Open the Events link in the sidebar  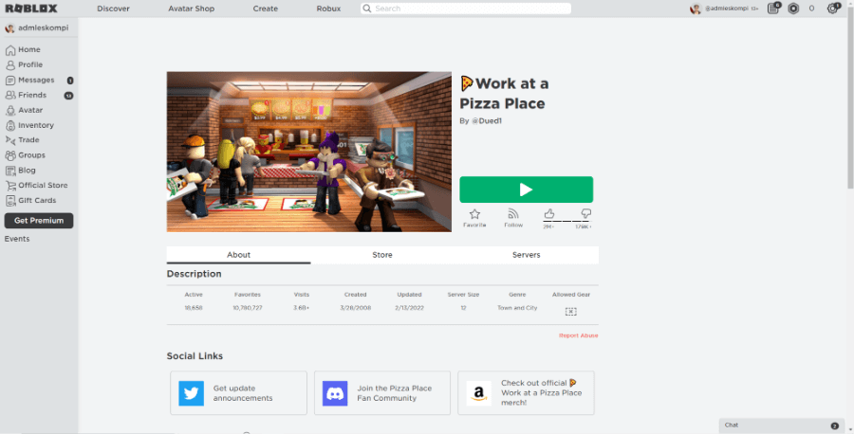pos(17,239)
